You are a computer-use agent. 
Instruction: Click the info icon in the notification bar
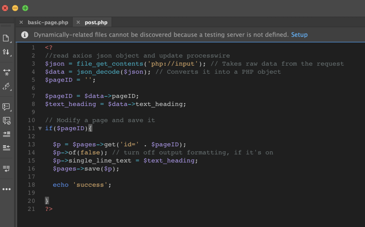coord(24,35)
